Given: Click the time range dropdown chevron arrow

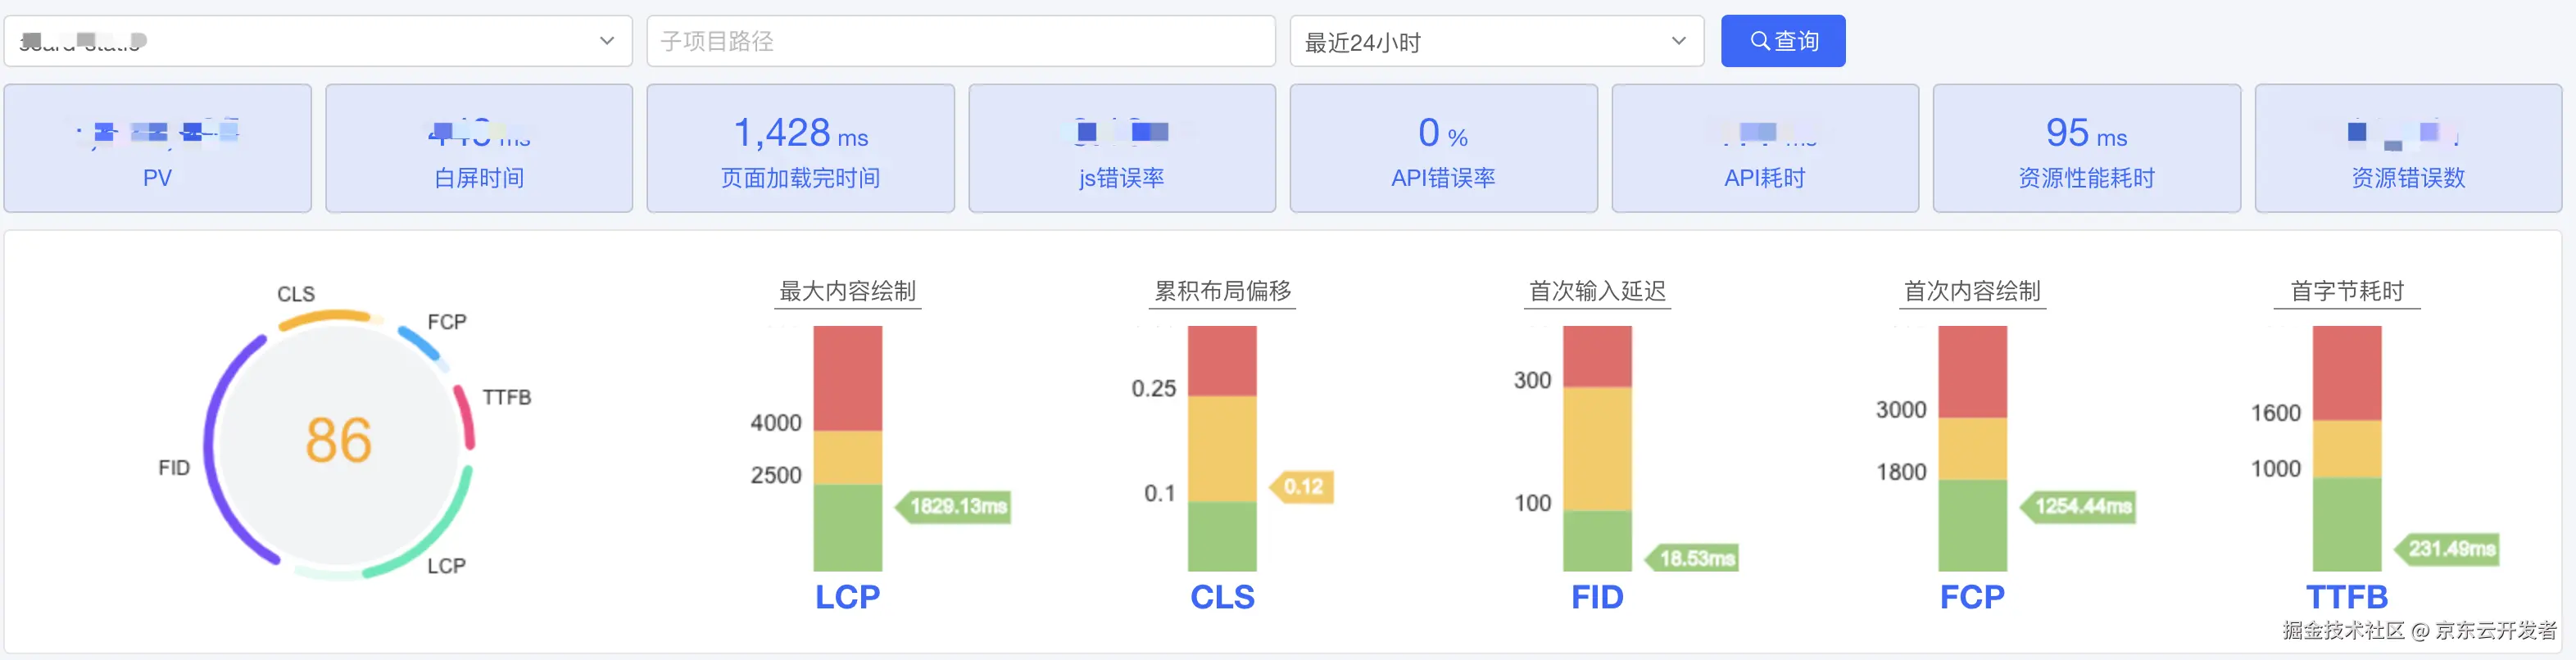Looking at the screenshot, I should click(1678, 41).
